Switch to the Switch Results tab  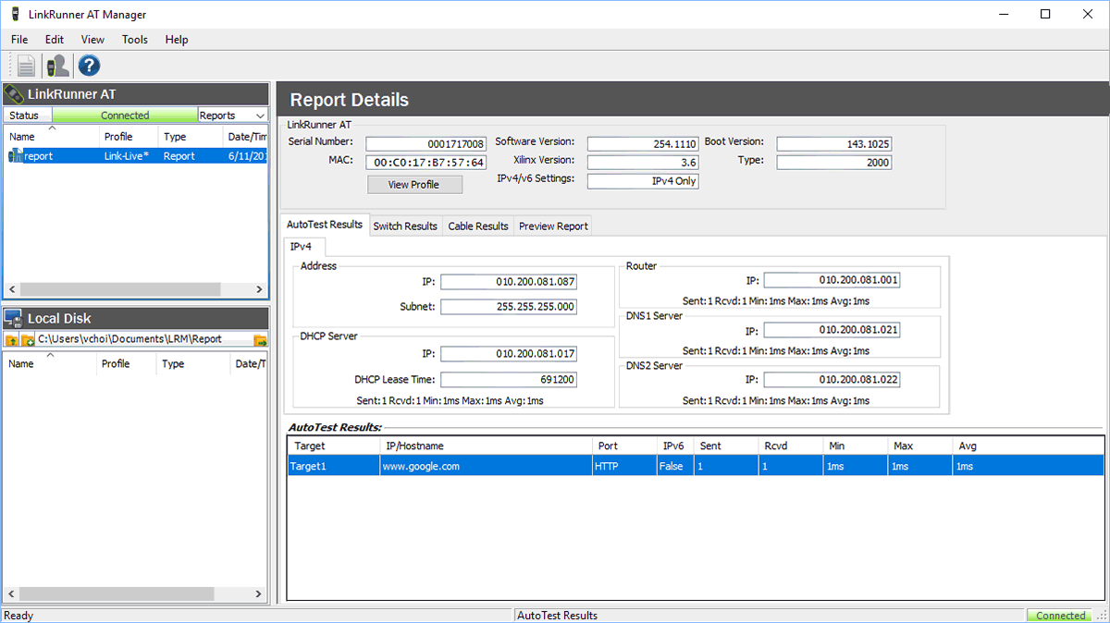(404, 226)
